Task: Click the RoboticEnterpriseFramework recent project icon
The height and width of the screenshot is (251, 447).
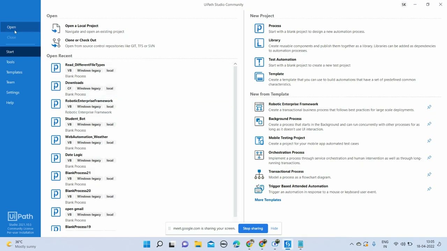Action: pos(56,104)
